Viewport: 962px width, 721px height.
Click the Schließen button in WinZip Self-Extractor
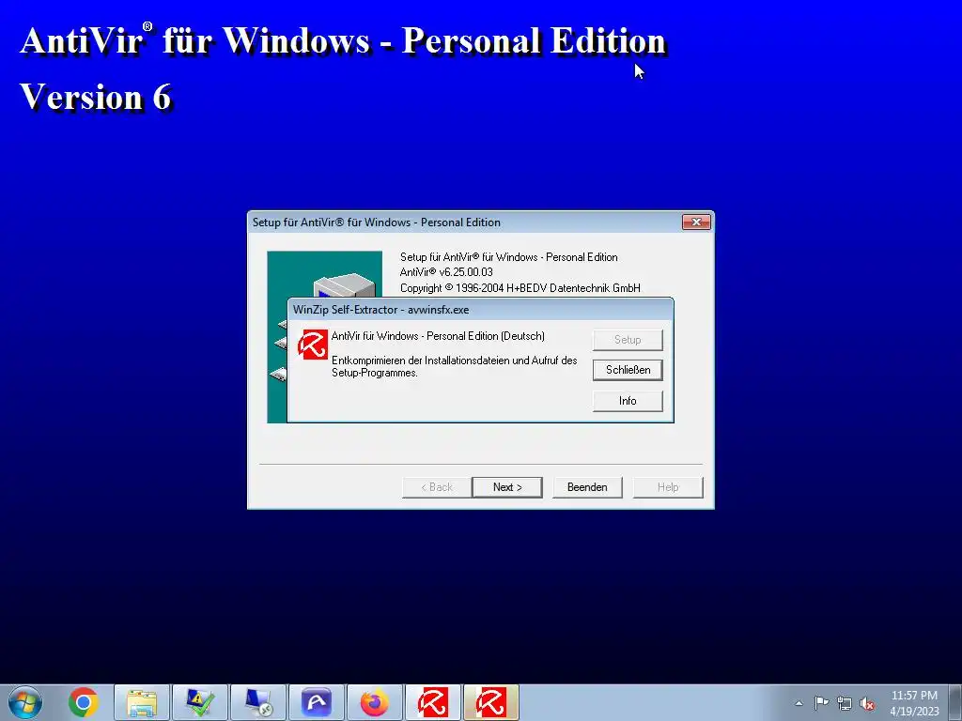coord(628,370)
